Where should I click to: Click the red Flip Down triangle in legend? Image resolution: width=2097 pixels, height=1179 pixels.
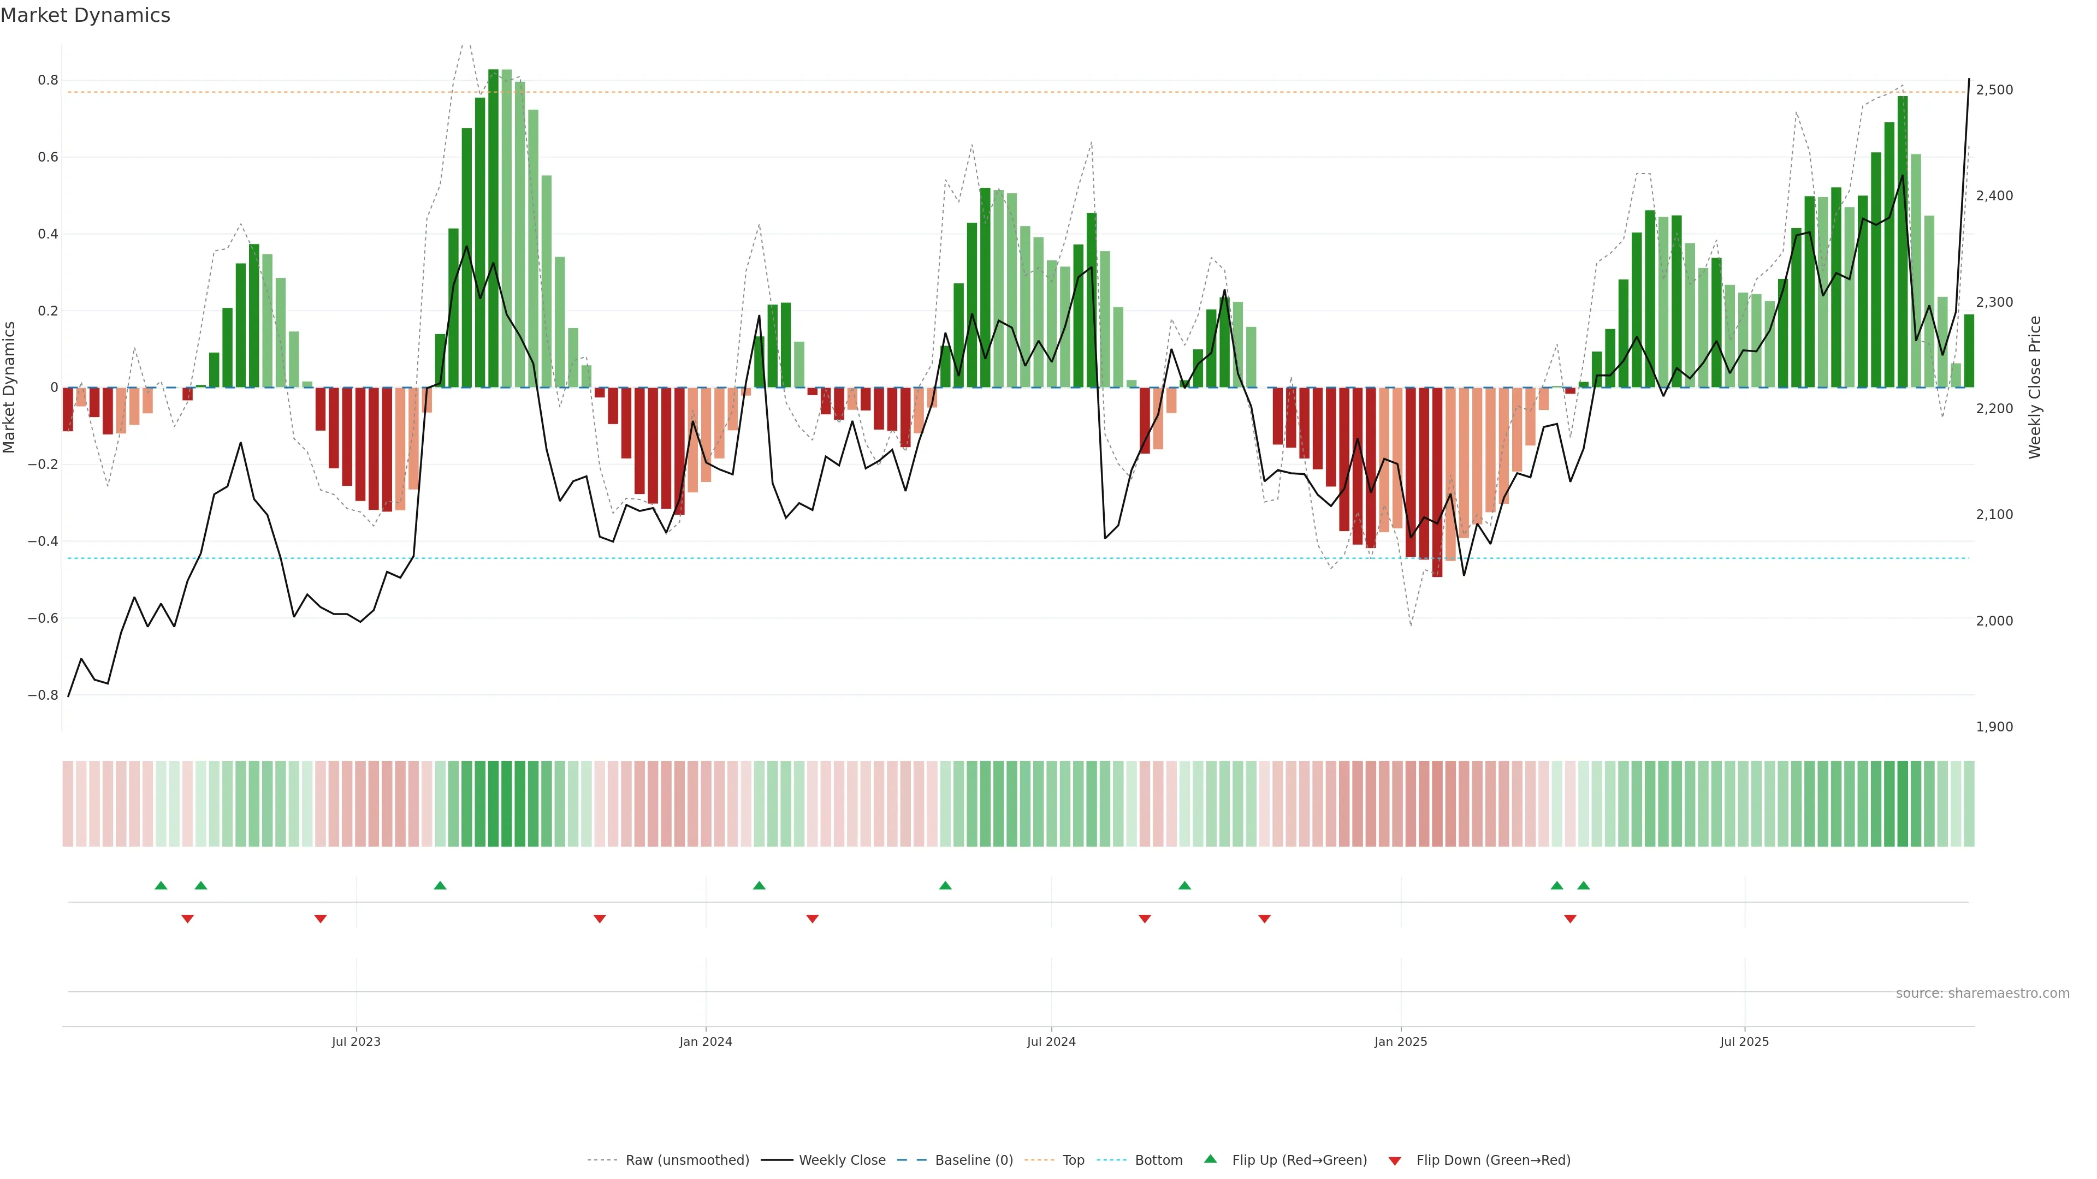[1395, 1161]
